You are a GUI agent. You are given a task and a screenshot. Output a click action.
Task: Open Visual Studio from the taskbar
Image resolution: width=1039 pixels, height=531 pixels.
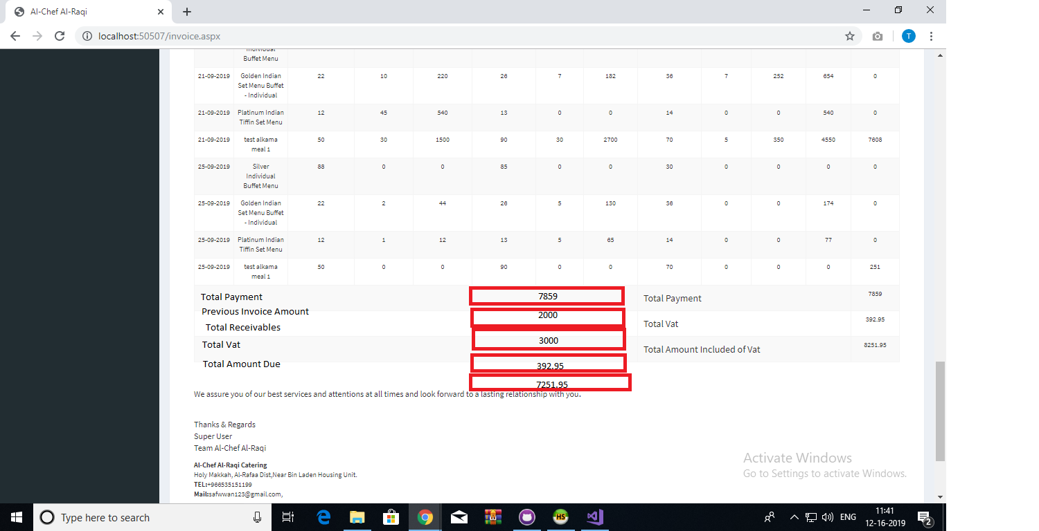pos(594,517)
